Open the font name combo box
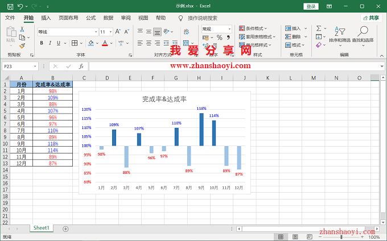 click(68, 32)
